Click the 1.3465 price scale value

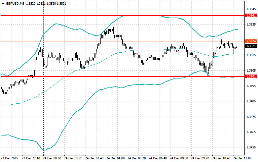tap(251, 132)
